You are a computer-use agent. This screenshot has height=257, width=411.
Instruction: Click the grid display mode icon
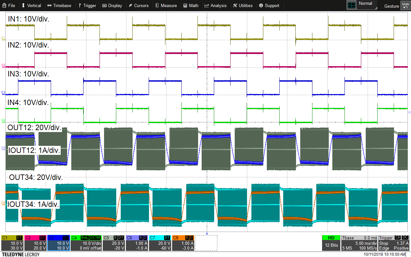pyautogui.click(x=352, y=5)
